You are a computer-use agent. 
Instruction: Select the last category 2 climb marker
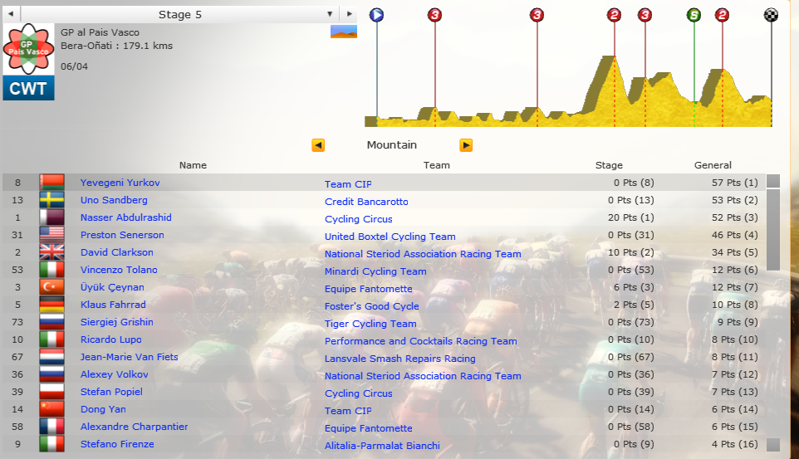(x=722, y=15)
